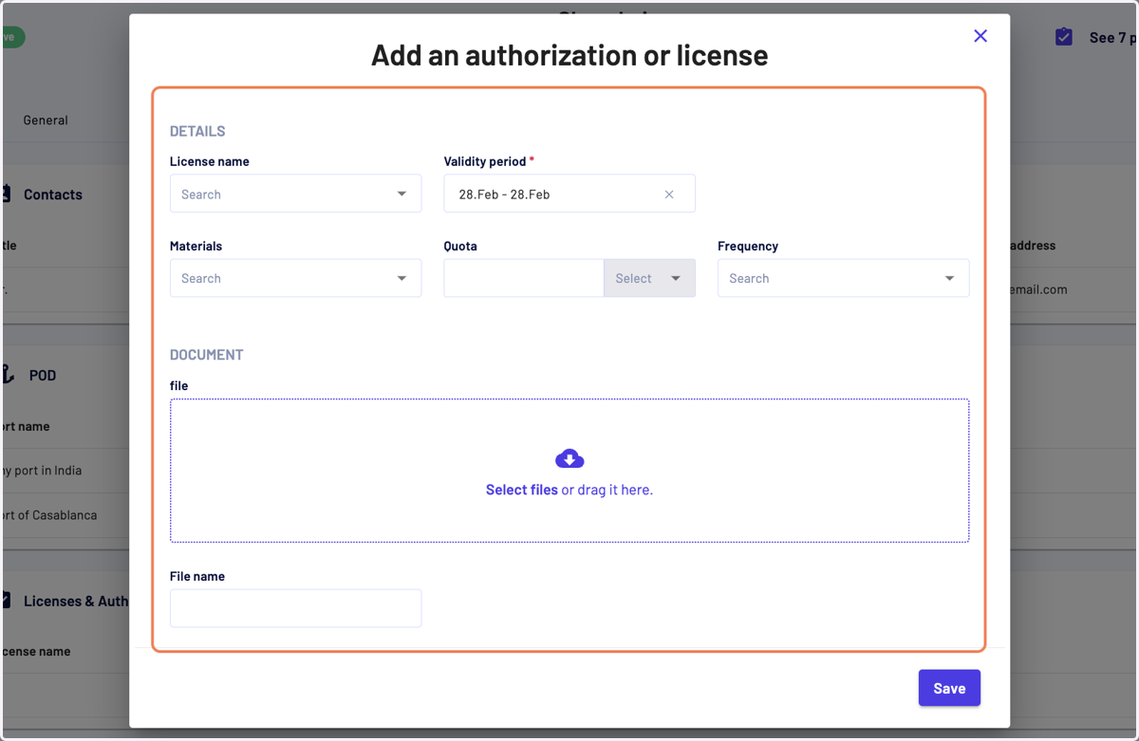Click the Validity period date field
1139x741 pixels.
coord(569,194)
